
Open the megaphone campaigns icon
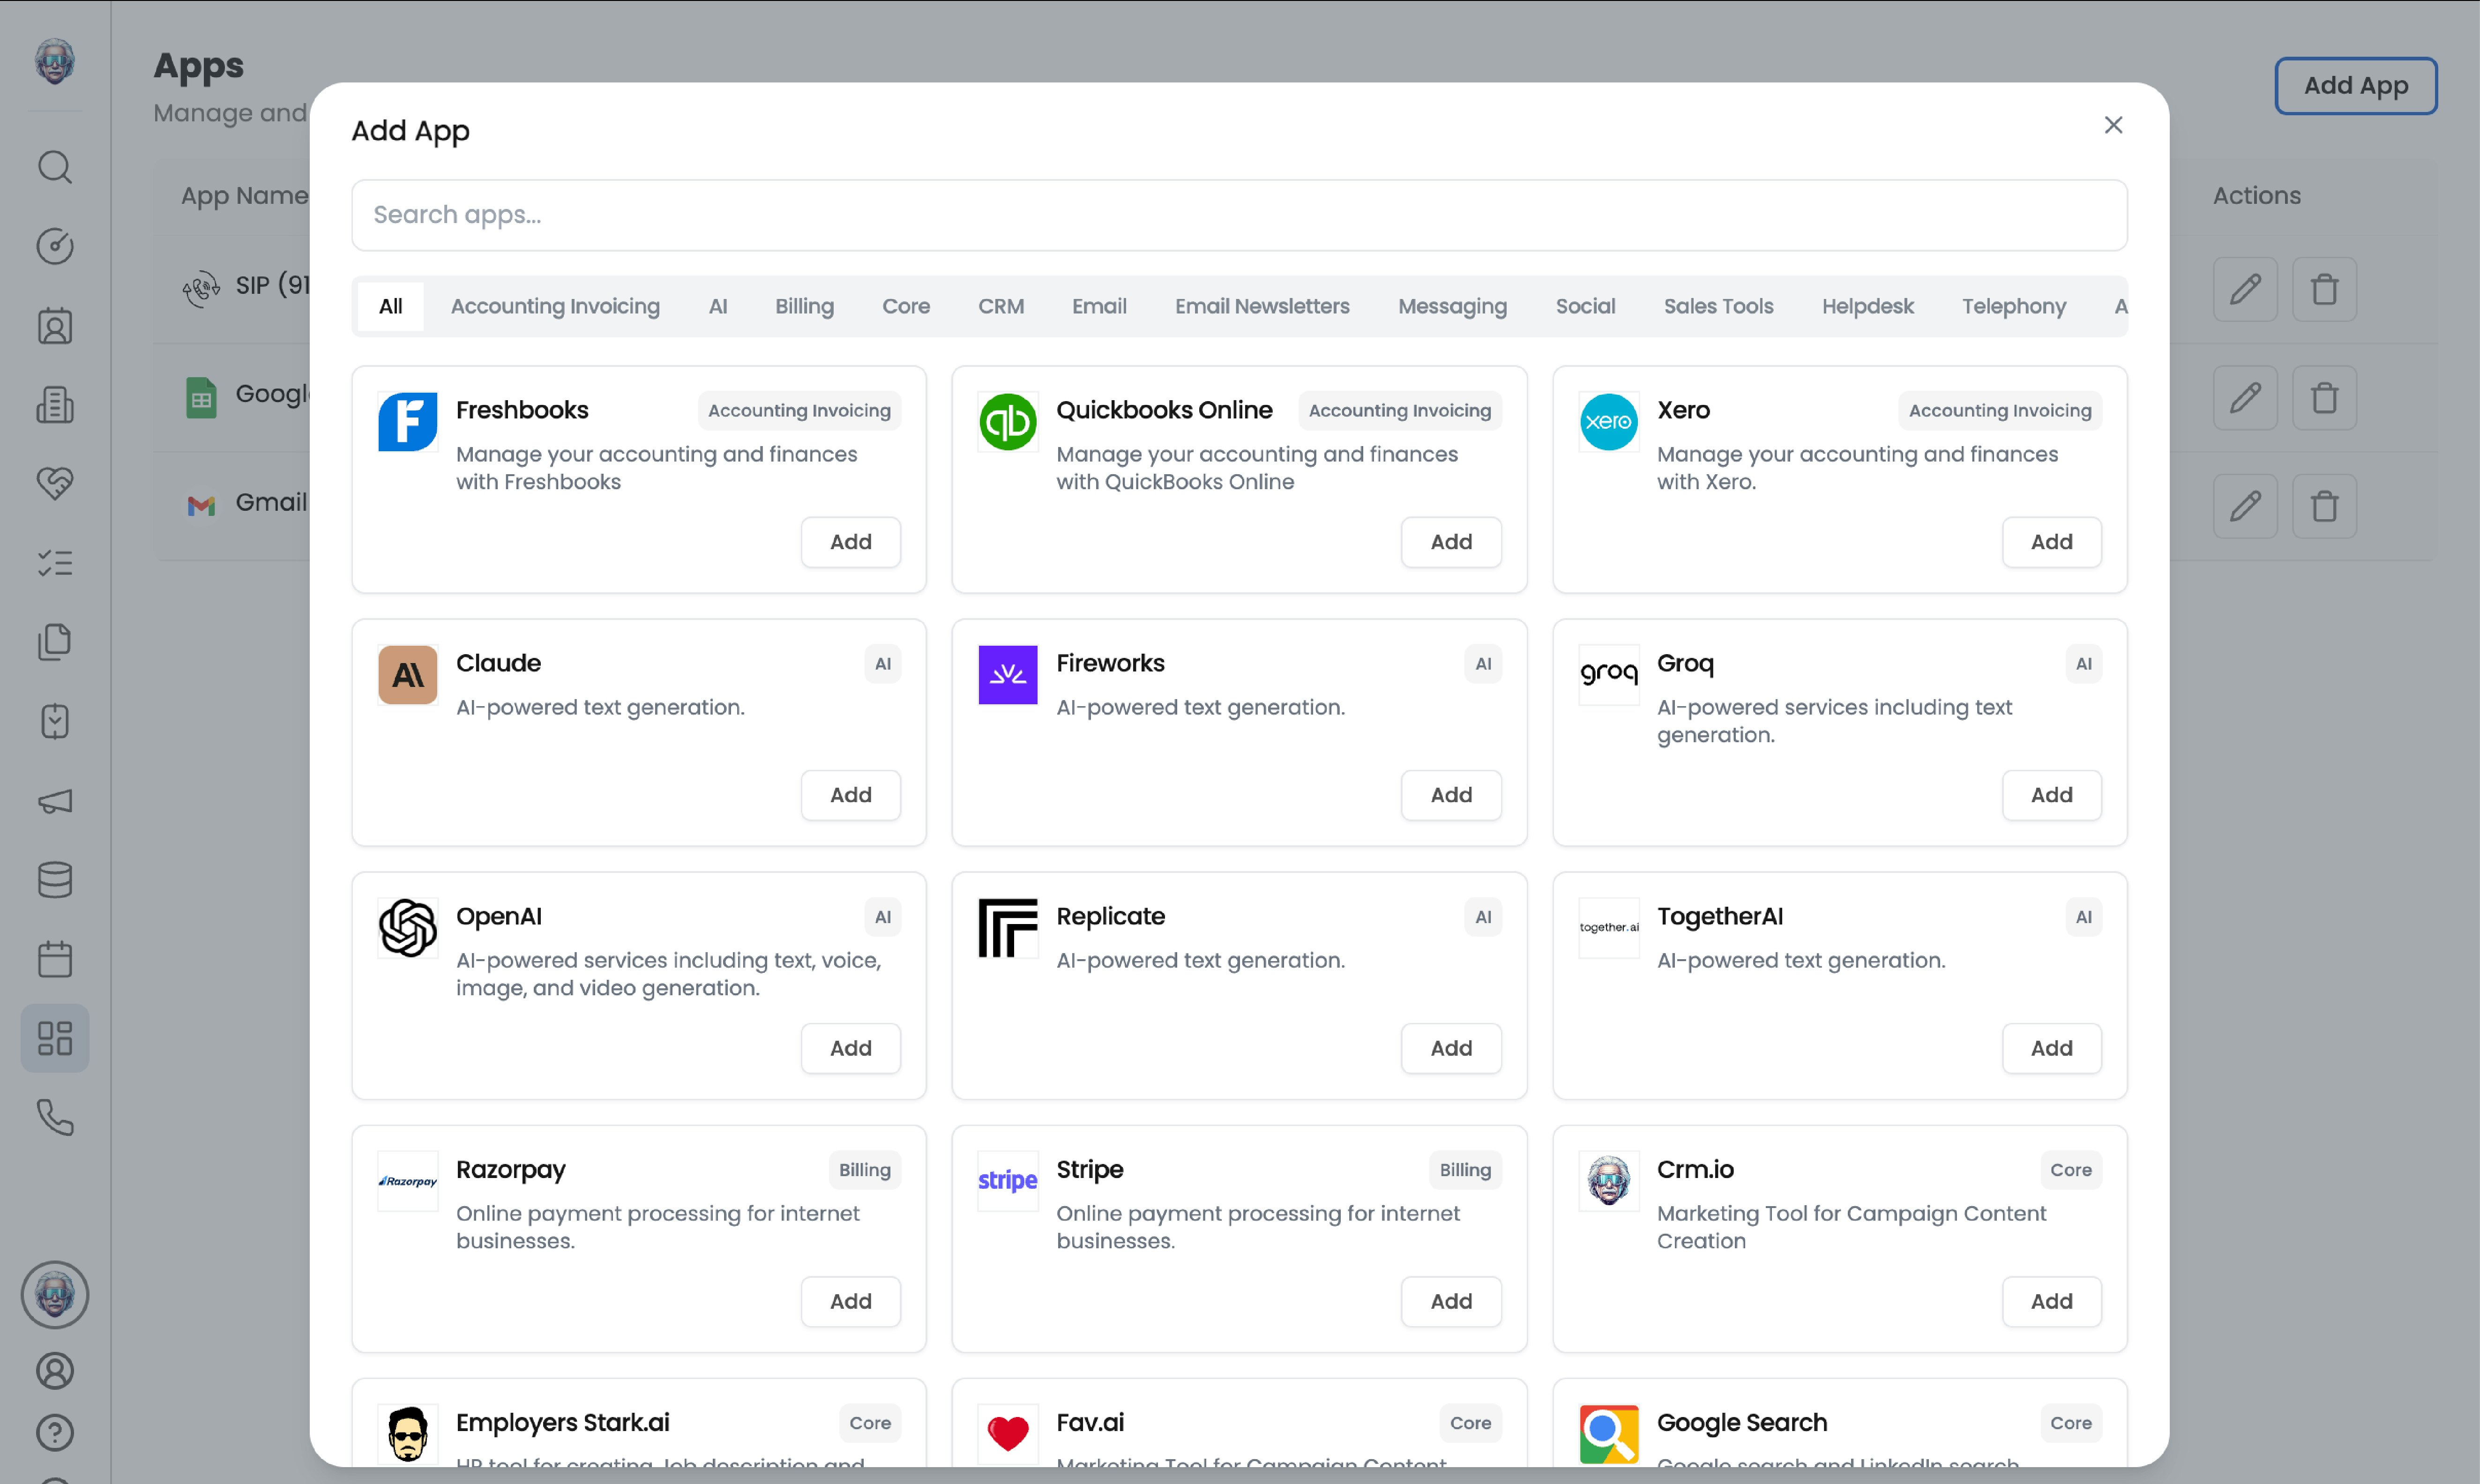[55, 801]
